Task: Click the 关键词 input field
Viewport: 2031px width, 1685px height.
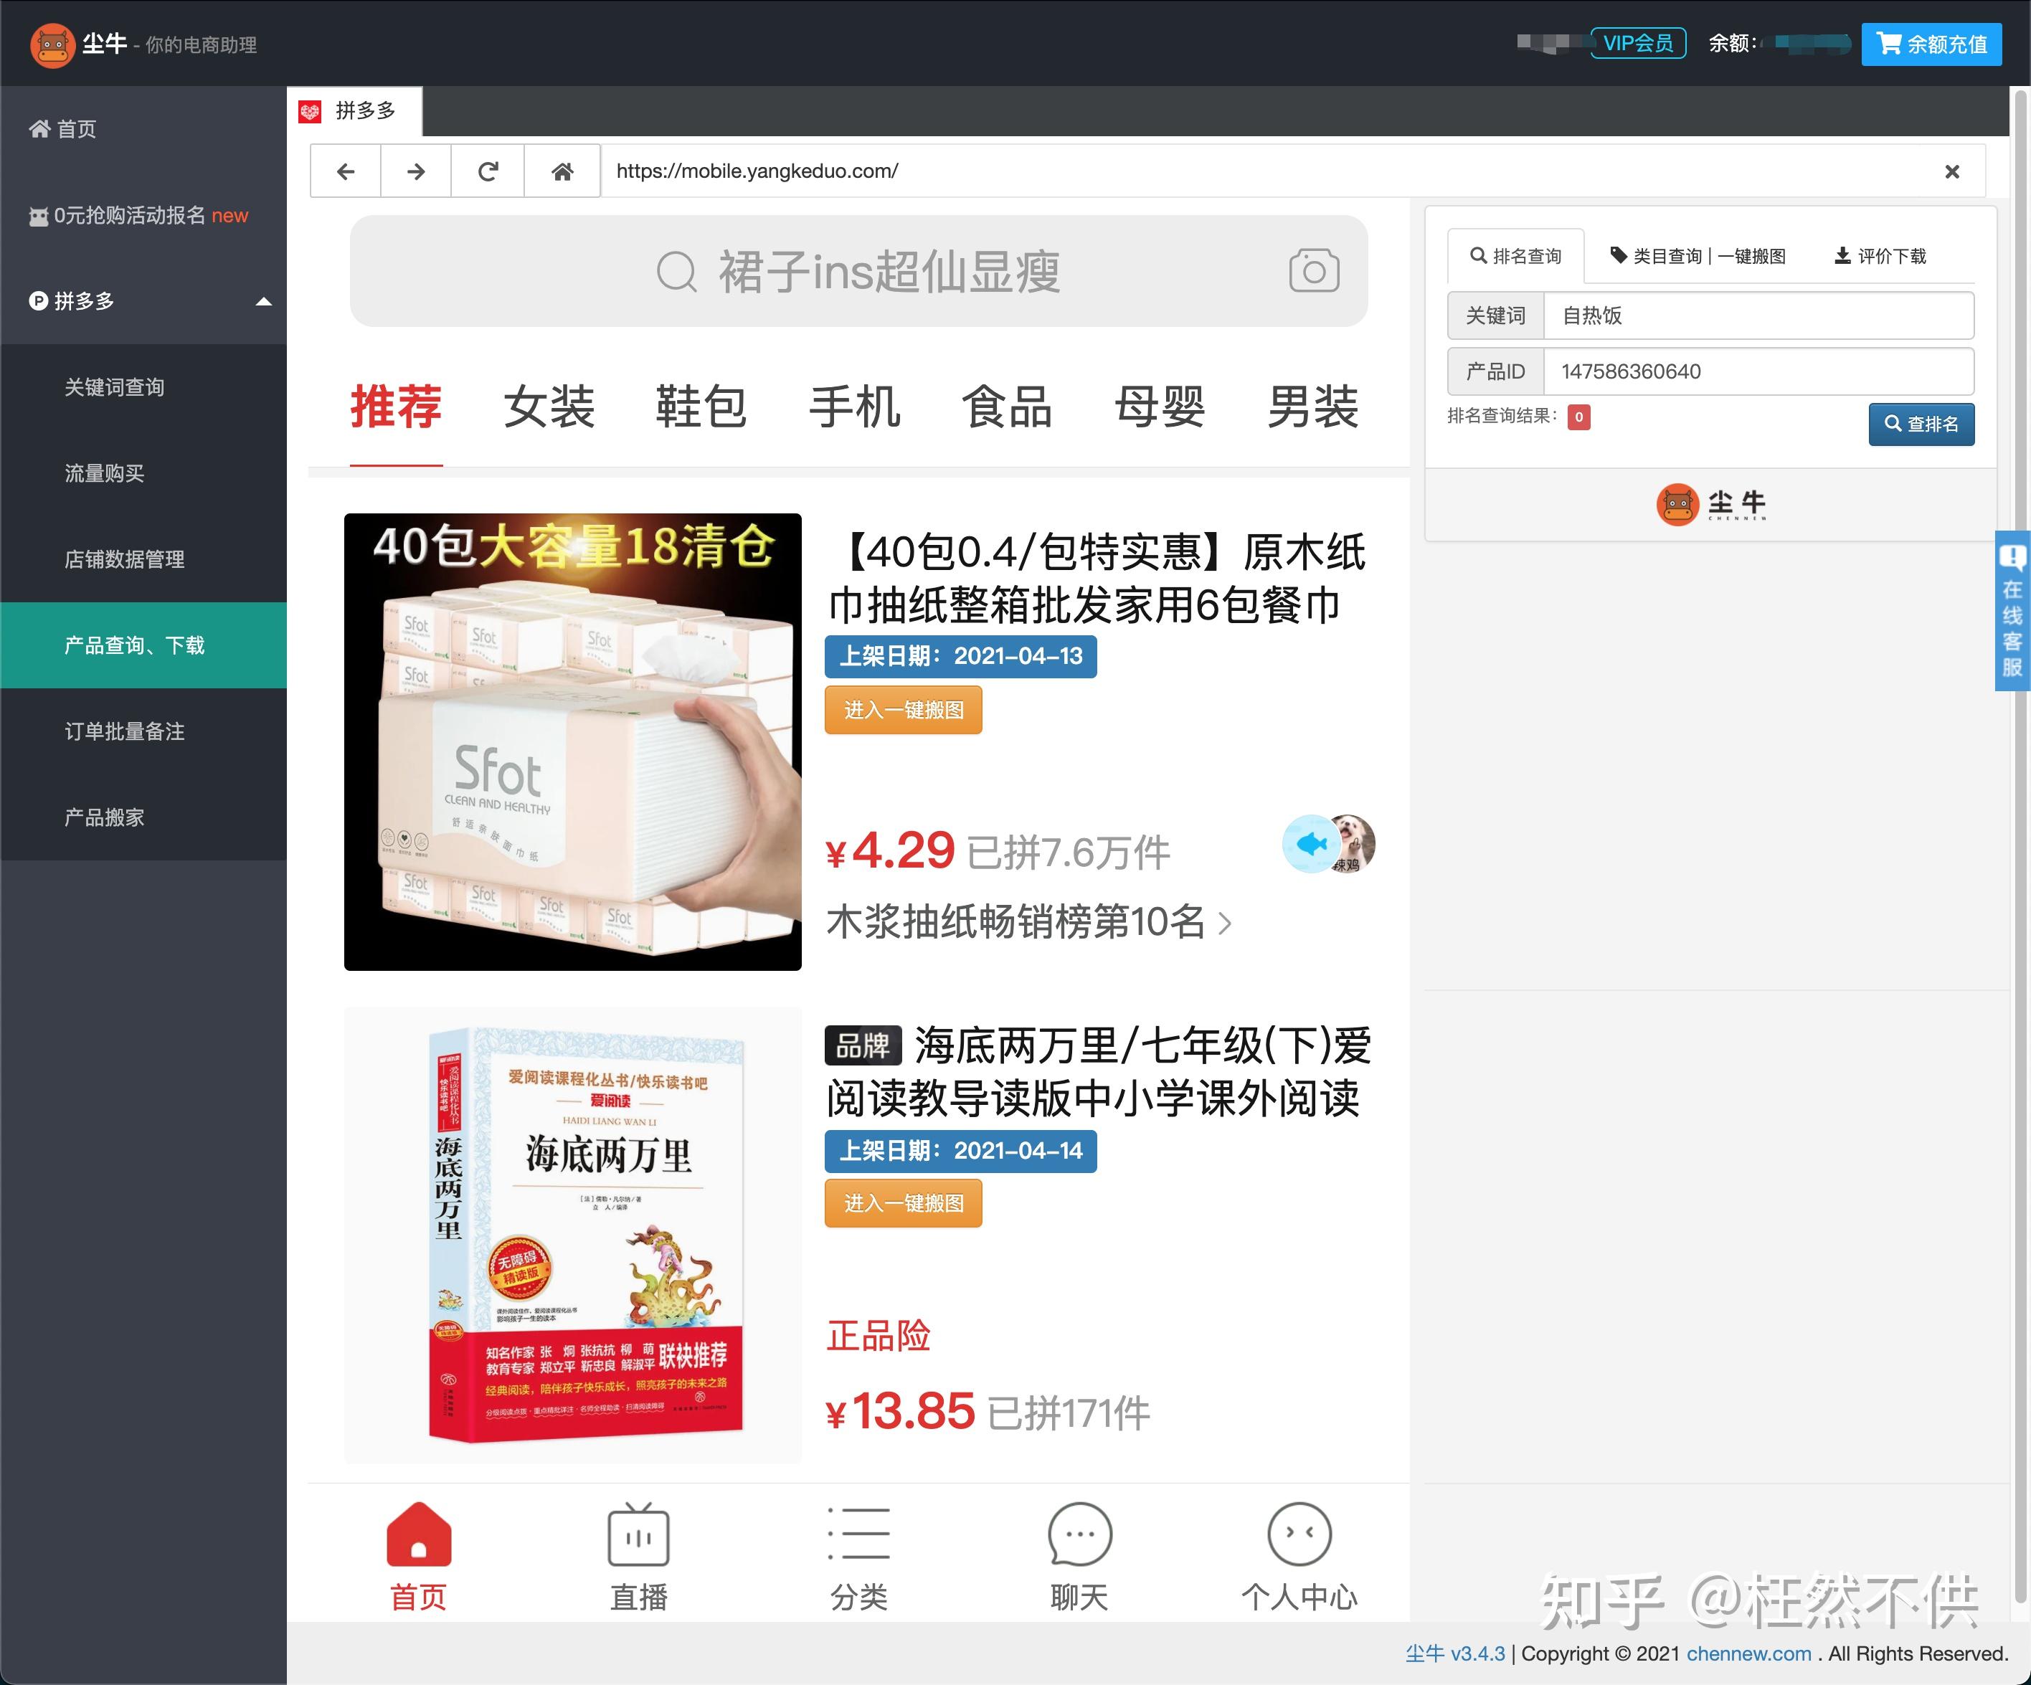Action: point(1758,316)
